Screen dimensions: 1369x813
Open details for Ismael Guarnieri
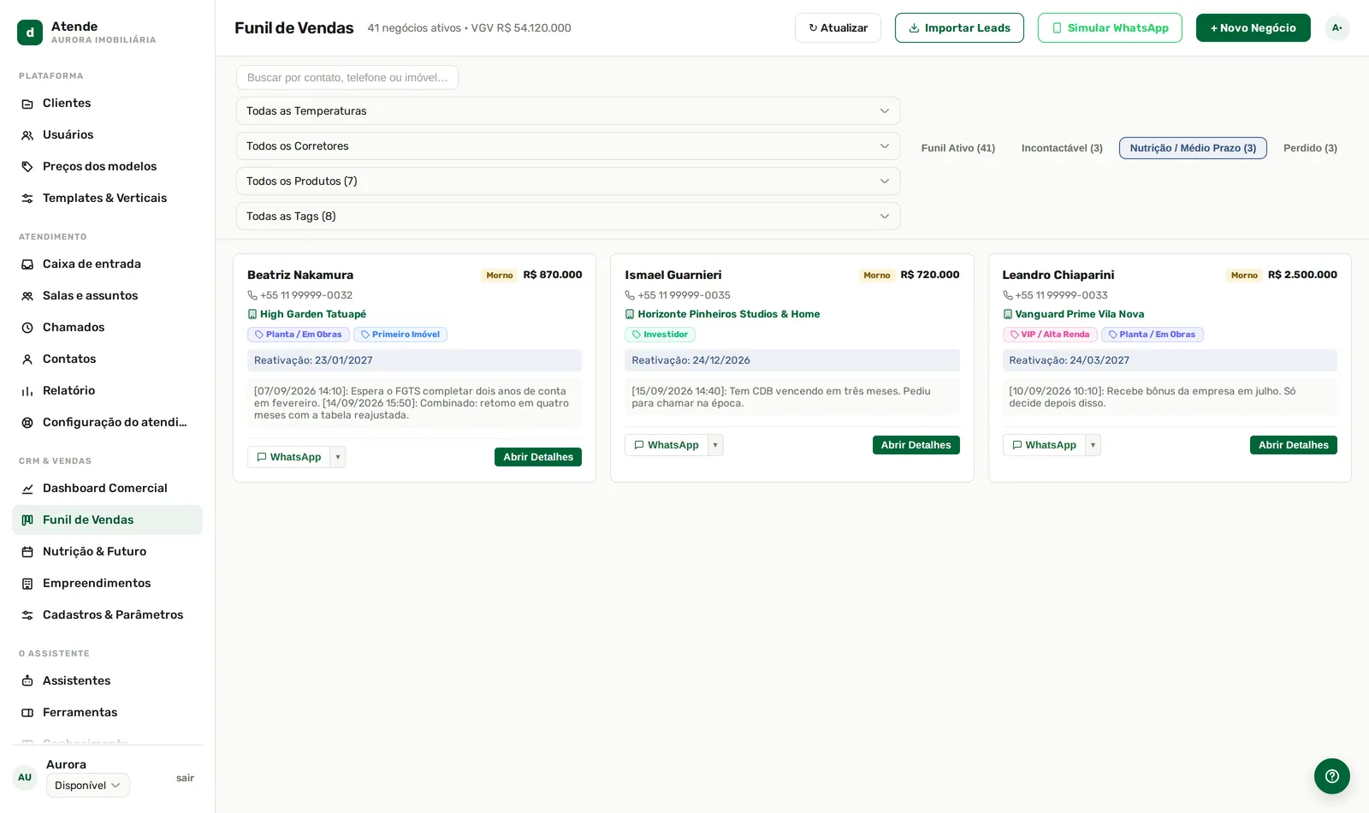(x=916, y=445)
